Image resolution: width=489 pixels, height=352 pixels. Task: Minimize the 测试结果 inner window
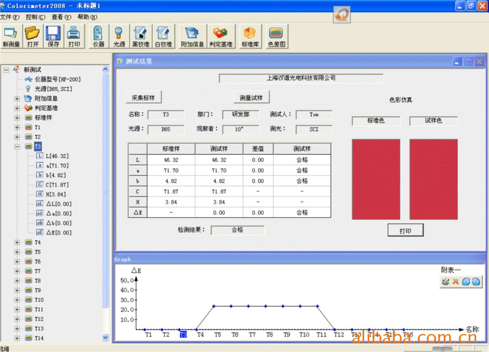point(457,62)
